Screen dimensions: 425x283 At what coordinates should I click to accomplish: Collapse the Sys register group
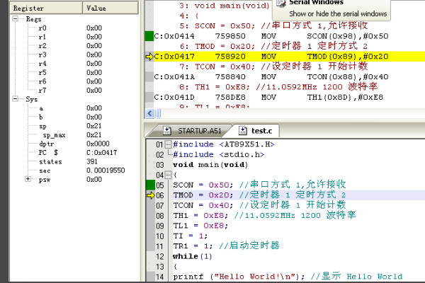pyautogui.click(x=16, y=100)
